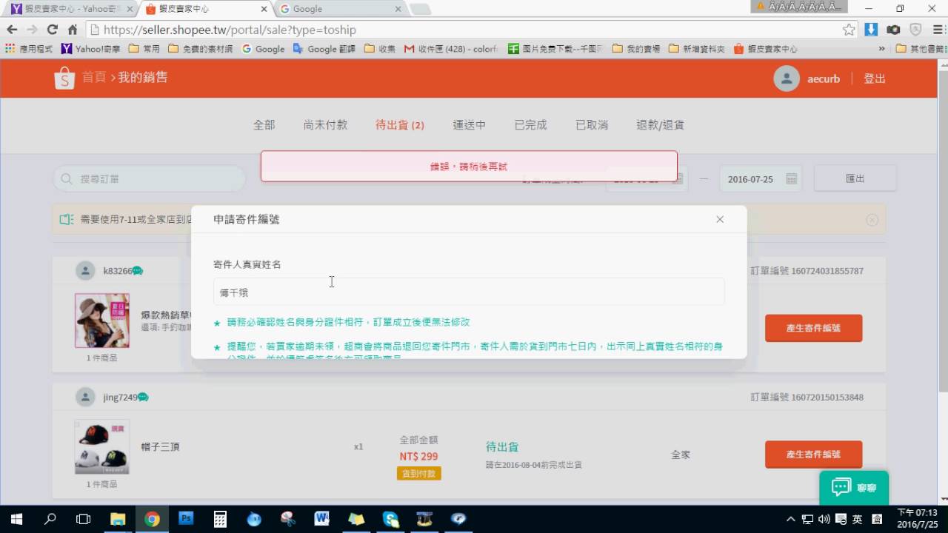Image resolution: width=948 pixels, height=533 pixels.
Task: Open File Explorer from taskbar
Action: coord(118,519)
